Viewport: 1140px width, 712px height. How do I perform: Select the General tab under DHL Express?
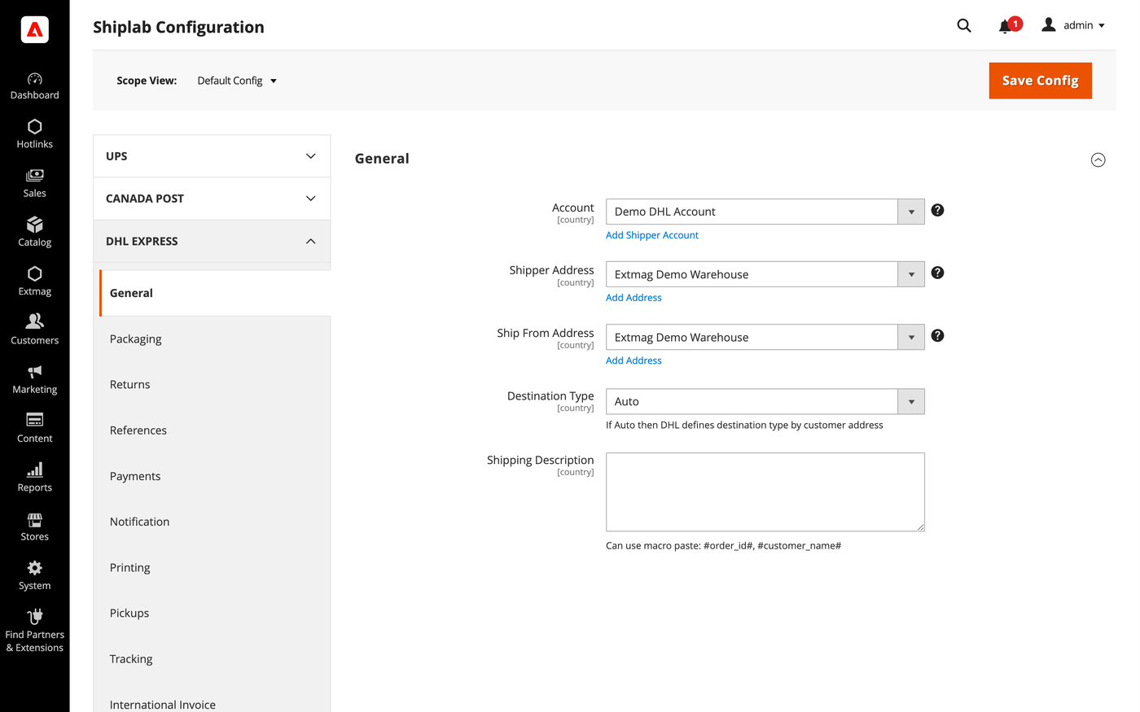pos(215,293)
